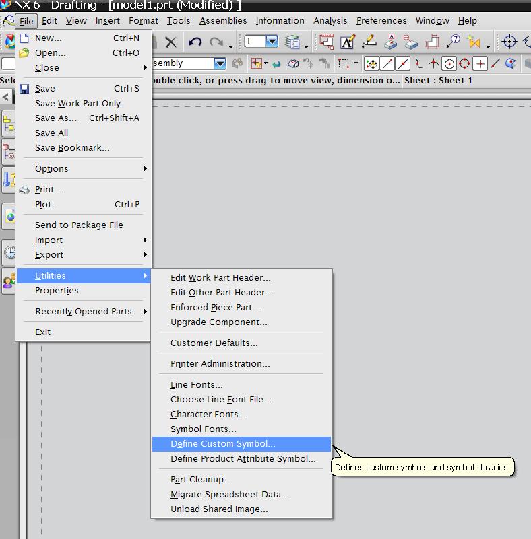The image size is (531, 539).
Task: Expand Recently Opened Parts submenu
Action: point(83,311)
